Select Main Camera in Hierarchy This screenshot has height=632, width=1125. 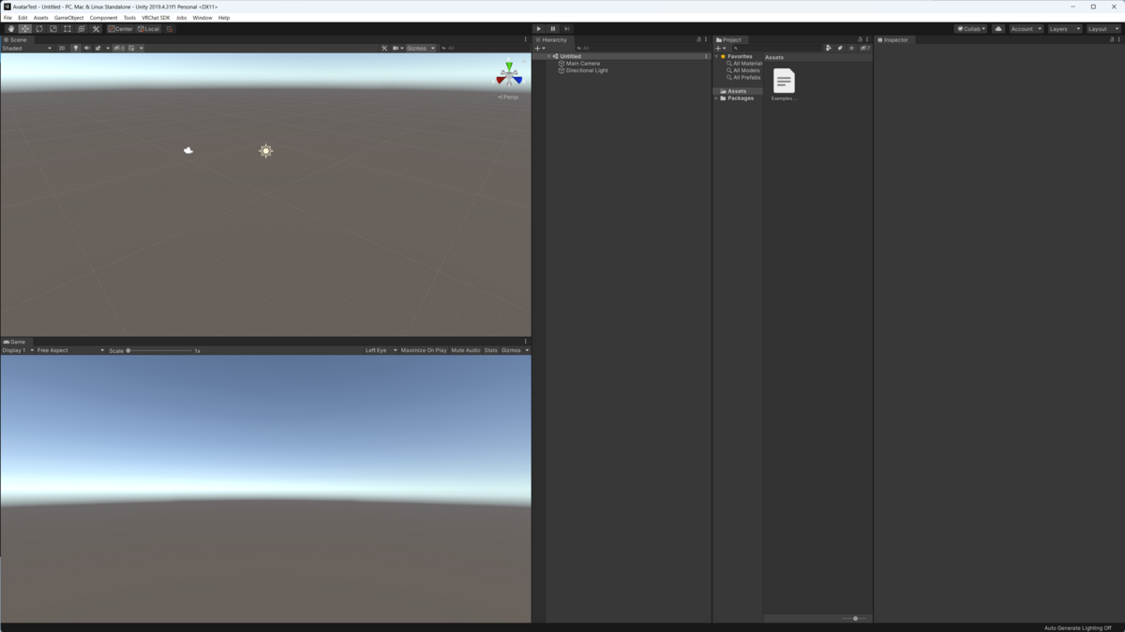coord(583,64)
